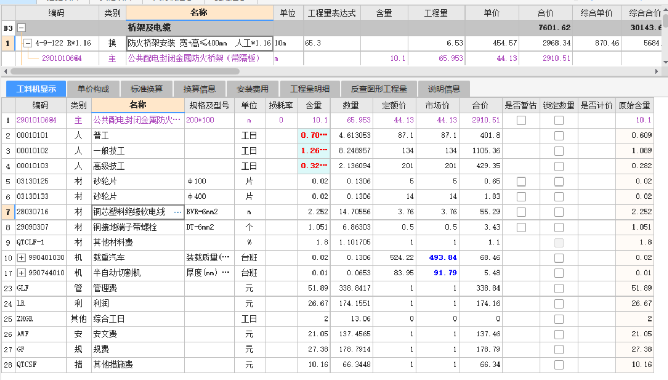
Task: Select unit price 454.57 cell
Action: pyautogui.click(x=492, y=43)
